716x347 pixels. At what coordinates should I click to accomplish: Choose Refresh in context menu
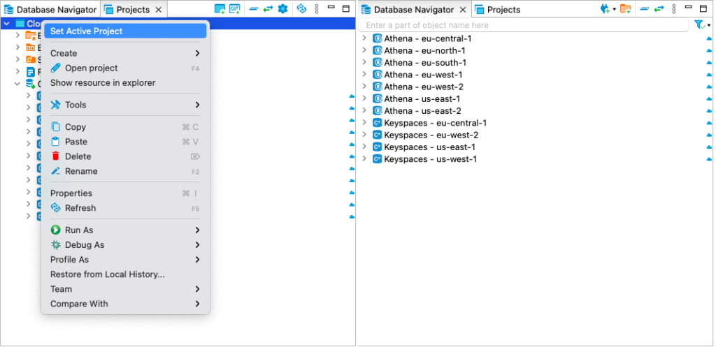click(125, 208)
